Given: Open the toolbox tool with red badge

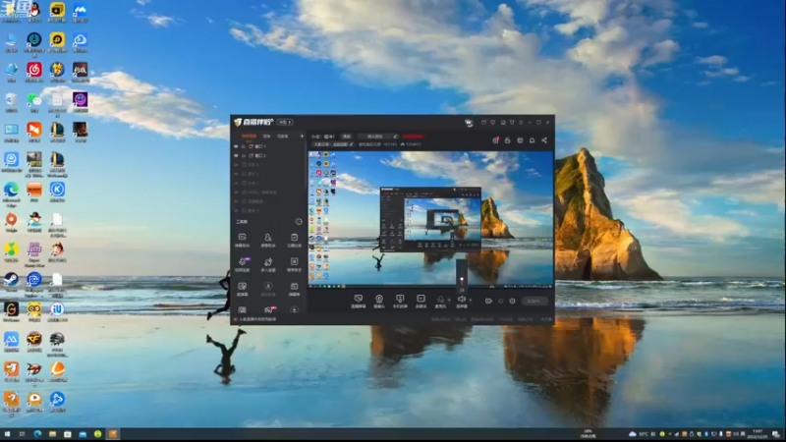Looking at the screenshot, I should [x=269, y=310].
